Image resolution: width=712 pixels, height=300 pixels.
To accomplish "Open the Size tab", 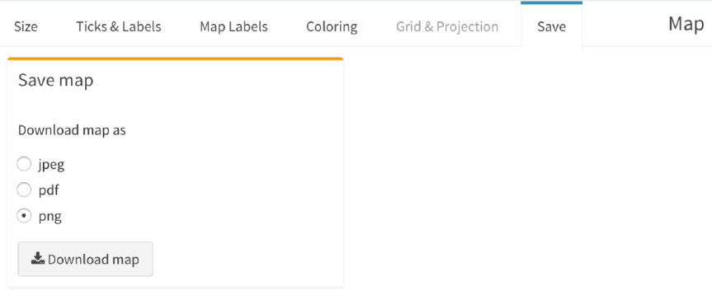I will 26,26.
